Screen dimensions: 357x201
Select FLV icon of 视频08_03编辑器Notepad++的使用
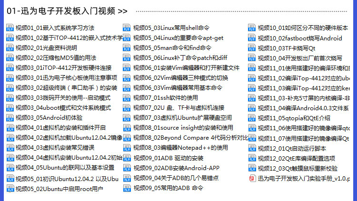pos(127,148)
